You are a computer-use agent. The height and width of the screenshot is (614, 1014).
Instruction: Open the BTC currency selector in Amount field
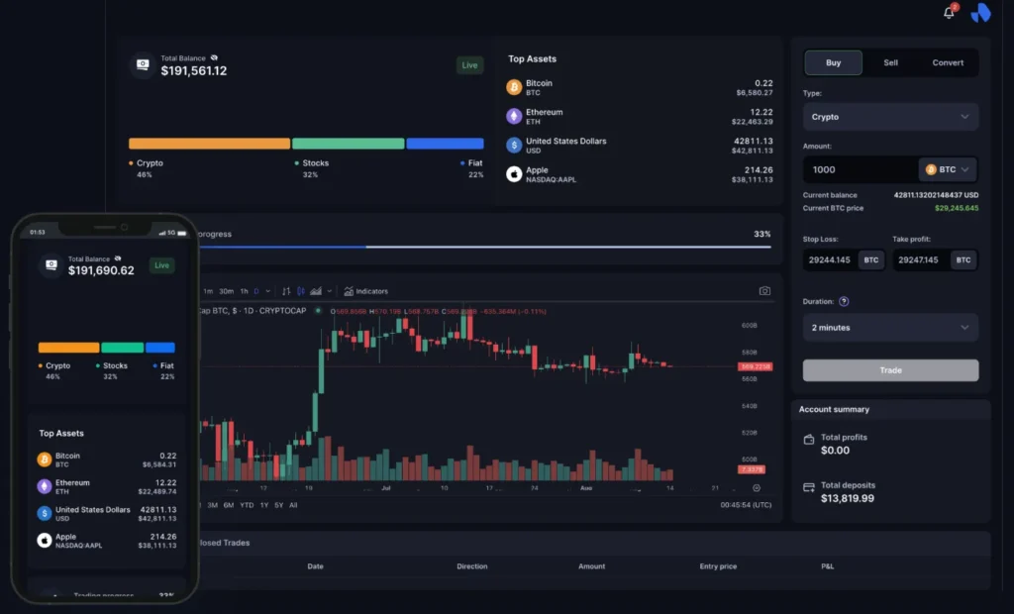point(948,169)
